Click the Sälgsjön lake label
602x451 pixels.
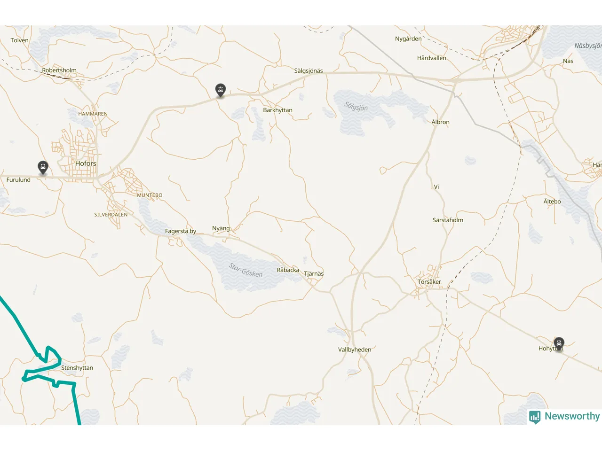(x=356, y=106)
